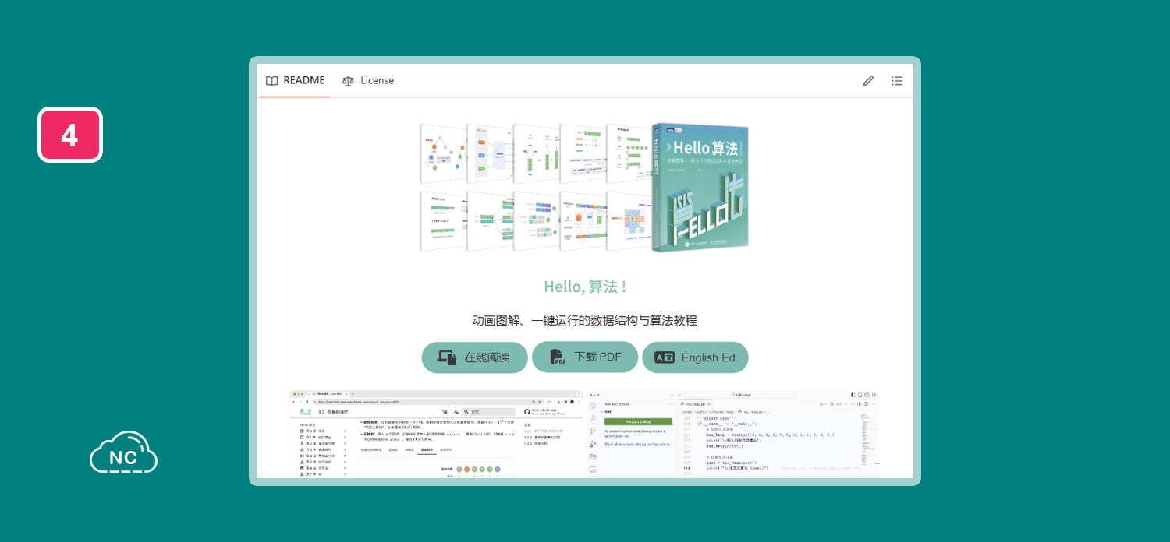Click the pencil edit icon
Image resolution: width=1170 pixels, height=542 pixels.
point(868,81)
